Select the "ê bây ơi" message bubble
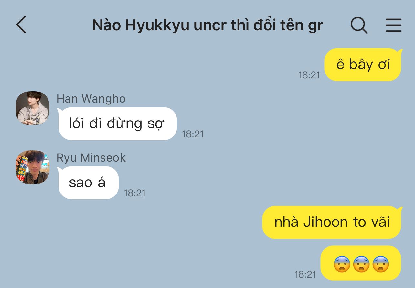The image size is (415, 288). (x=363, y=65)
